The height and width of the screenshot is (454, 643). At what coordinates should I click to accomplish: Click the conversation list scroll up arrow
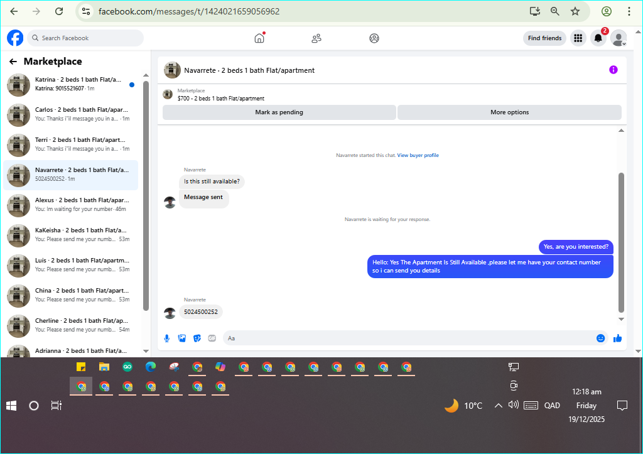[146, 75]
